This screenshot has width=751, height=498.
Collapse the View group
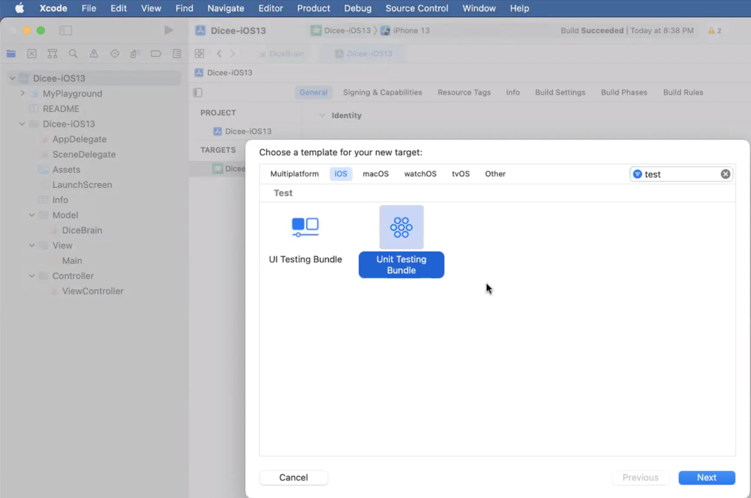[32, 245]
